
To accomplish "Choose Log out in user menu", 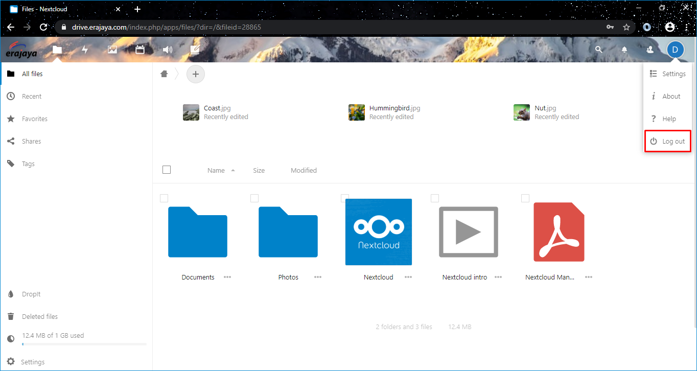I will pos(668,141).
